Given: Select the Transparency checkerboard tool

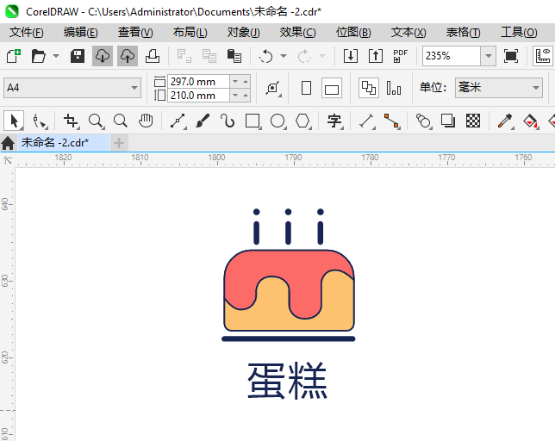Looking at the screenshot, I should [473, 121].
